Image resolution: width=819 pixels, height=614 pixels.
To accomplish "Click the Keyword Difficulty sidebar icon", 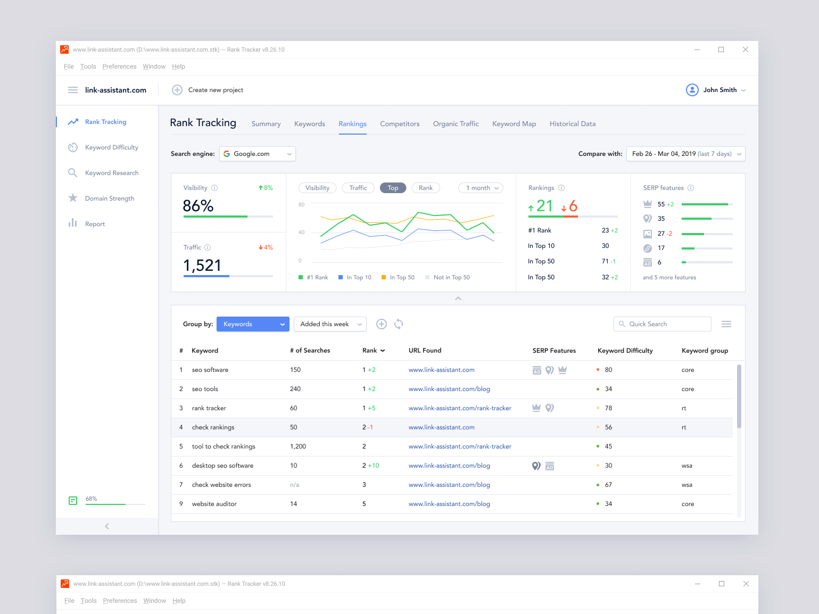I will [73, 147].
